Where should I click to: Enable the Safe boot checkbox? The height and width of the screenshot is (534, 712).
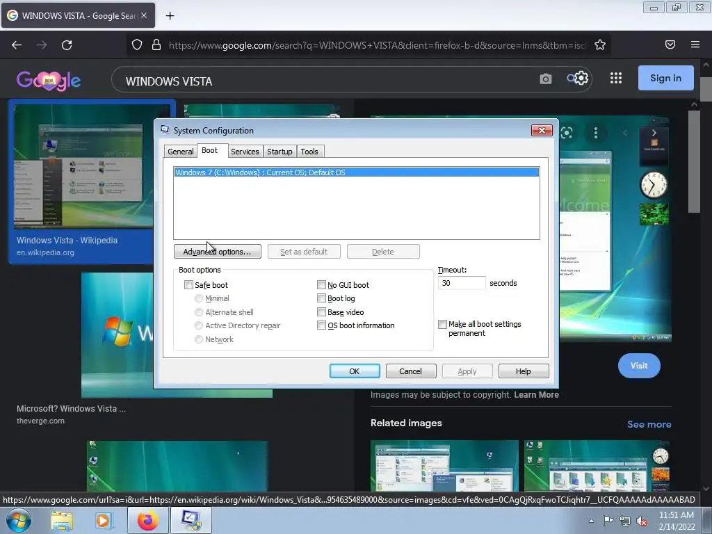pos(188,284)
